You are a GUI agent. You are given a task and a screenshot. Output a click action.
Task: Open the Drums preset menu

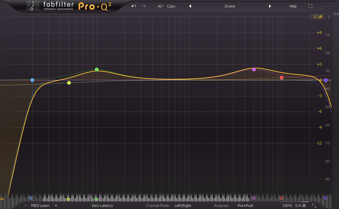[x=230, y=6]
